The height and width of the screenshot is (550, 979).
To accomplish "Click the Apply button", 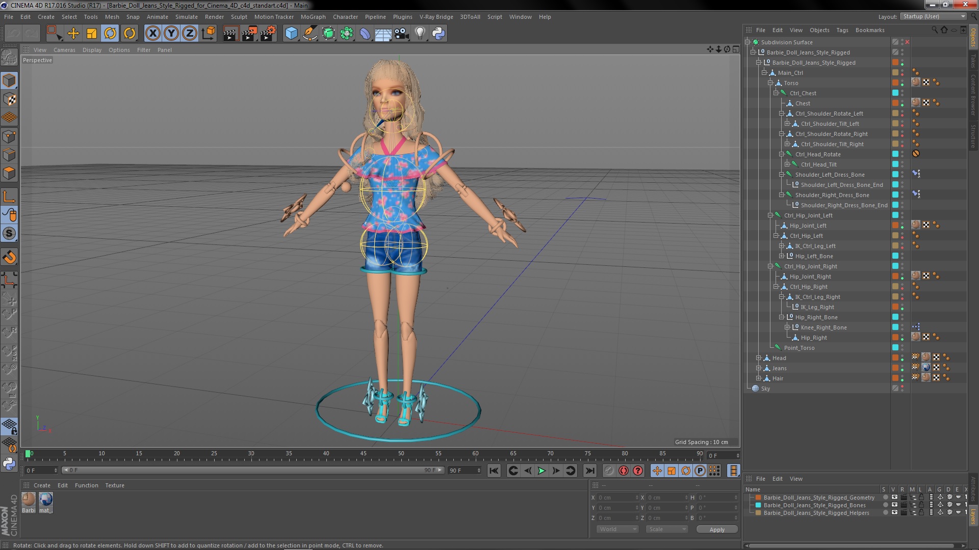I will click(x=717, y=530).
